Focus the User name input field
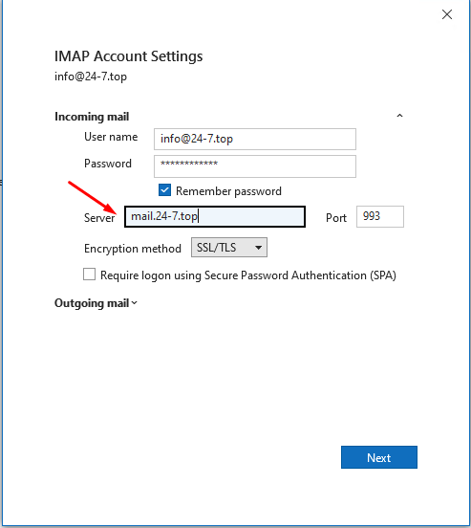This screenshot has width=471, height=528. coord(255,139)
